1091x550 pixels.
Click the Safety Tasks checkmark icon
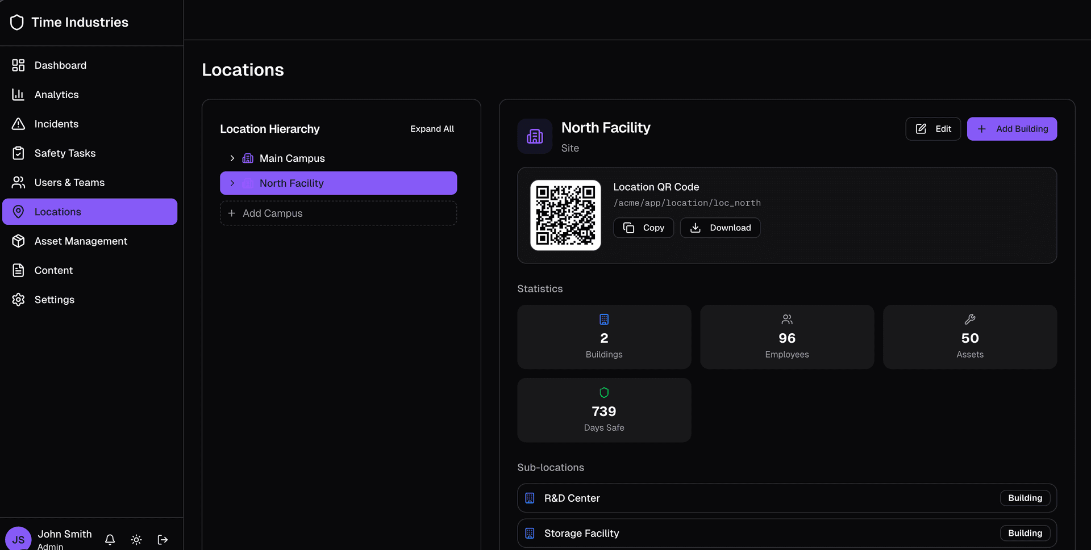click(x=18, y=153)
